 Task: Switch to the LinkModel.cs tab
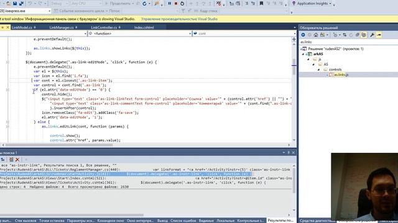pos(22,27)
